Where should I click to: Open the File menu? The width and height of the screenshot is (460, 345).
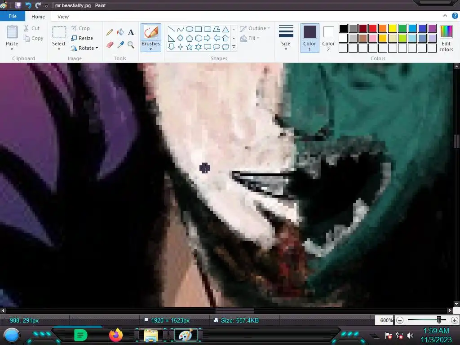click(13, 16)
